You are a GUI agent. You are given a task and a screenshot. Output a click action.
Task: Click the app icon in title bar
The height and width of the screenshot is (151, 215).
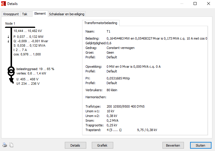click(x=4, y=4)
